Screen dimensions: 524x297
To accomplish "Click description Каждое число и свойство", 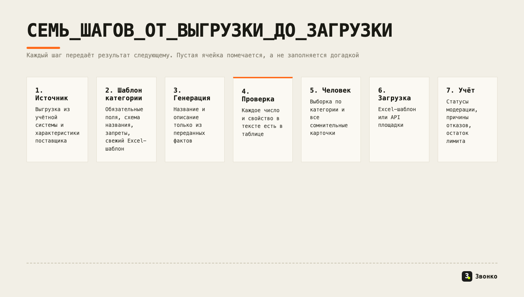I will click(x=262, y=122).
